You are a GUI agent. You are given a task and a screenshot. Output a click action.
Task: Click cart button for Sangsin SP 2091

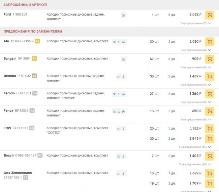click(210, 59)
